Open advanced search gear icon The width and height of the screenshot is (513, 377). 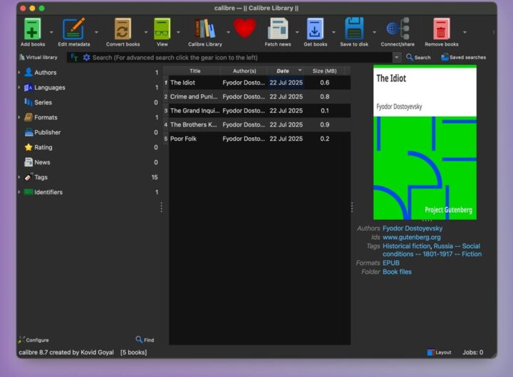(x=86, y=58)
